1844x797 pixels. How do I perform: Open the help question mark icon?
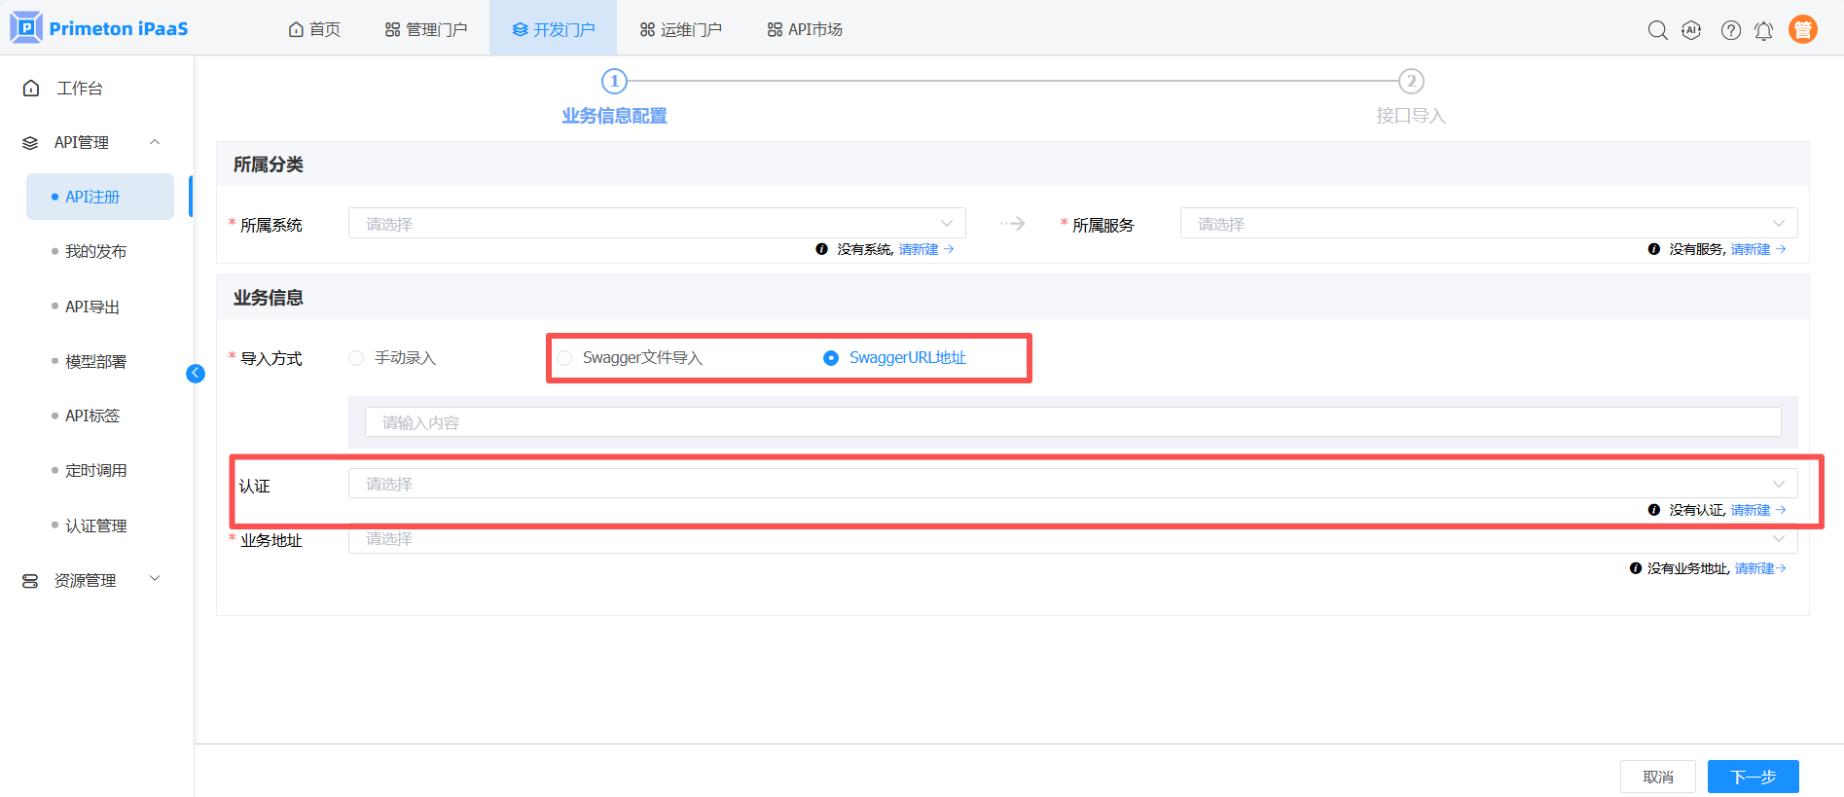point(1730,30)
